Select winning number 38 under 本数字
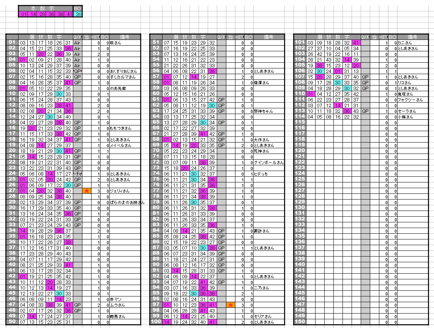434x328 pixels. (x=60, y=14)
